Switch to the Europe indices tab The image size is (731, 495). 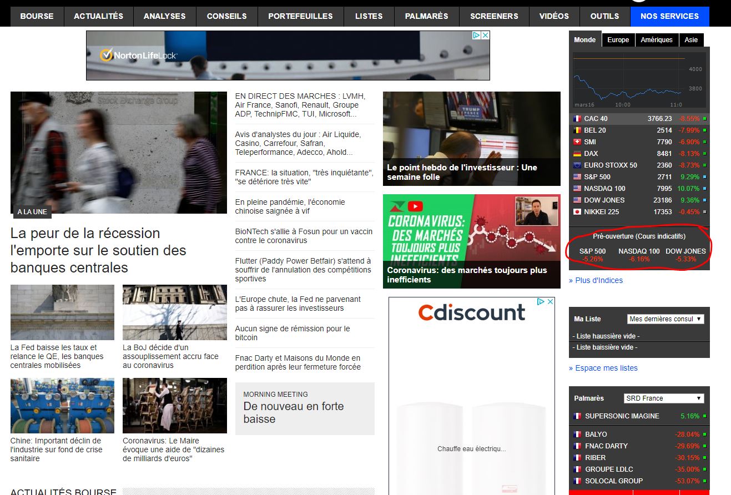(618, 40)
